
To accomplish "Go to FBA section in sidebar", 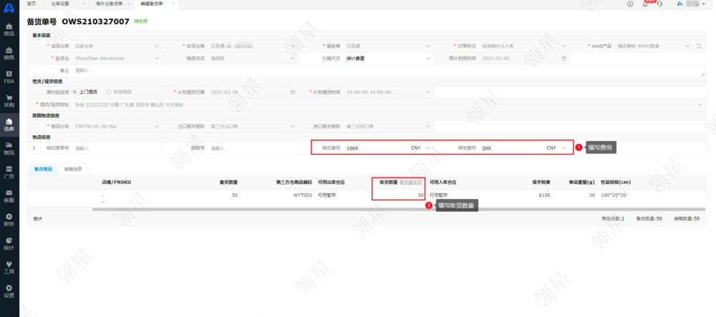I will point(9,77).
